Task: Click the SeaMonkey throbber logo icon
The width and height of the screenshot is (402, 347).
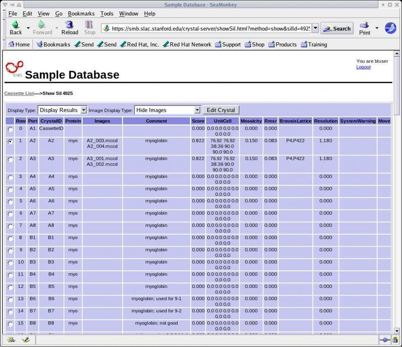Action: tap(390, 28)
